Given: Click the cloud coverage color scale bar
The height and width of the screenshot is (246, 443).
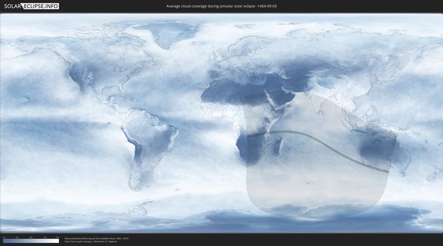Looking at the screenshot, I should click(x=31, y=241).
